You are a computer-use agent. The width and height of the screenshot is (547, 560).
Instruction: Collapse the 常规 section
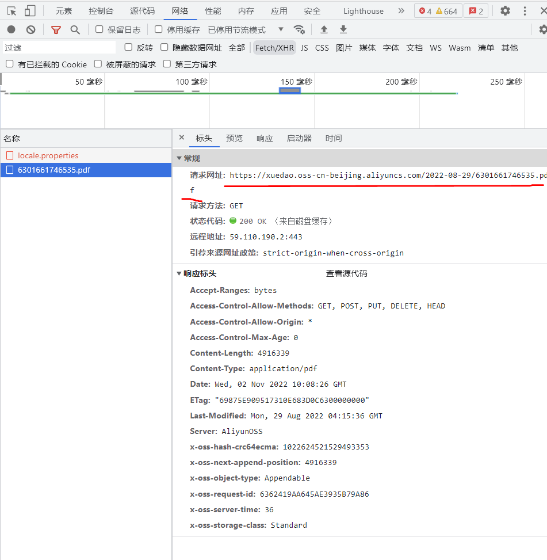tap(179, 158)
